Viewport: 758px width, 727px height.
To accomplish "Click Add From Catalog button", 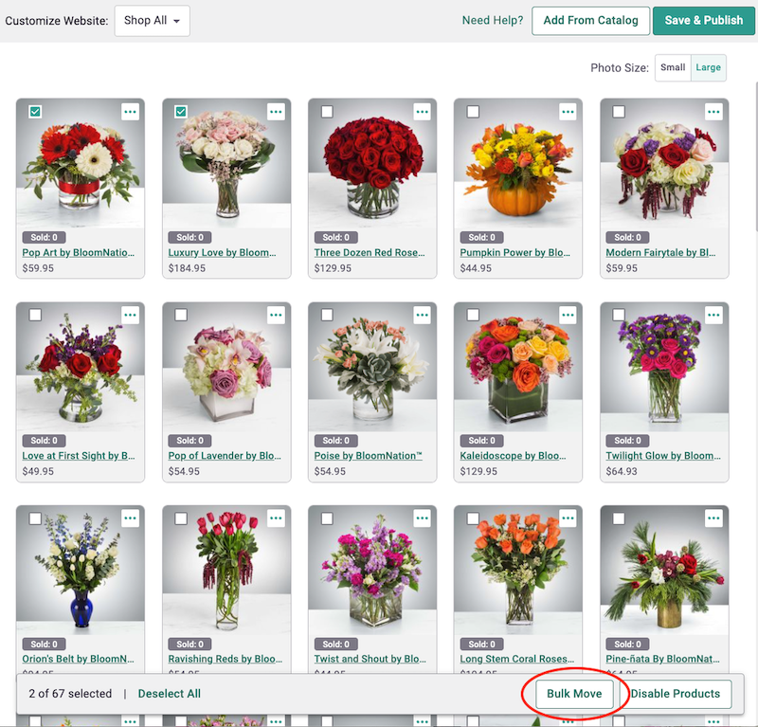I will click(x=590, y=20).
